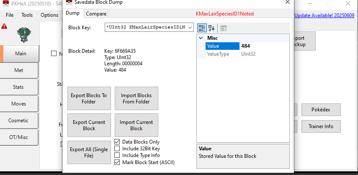Click the Pokéball icon in Savedata Block Dump title bar
358x175 pixels.
tap(68, 3)
